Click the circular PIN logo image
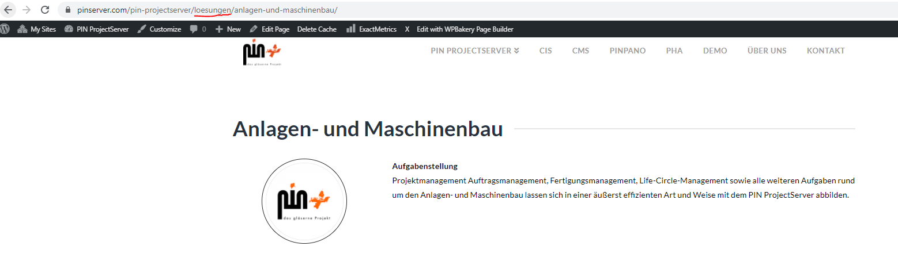The image size is (898, 265). point(304,201)
